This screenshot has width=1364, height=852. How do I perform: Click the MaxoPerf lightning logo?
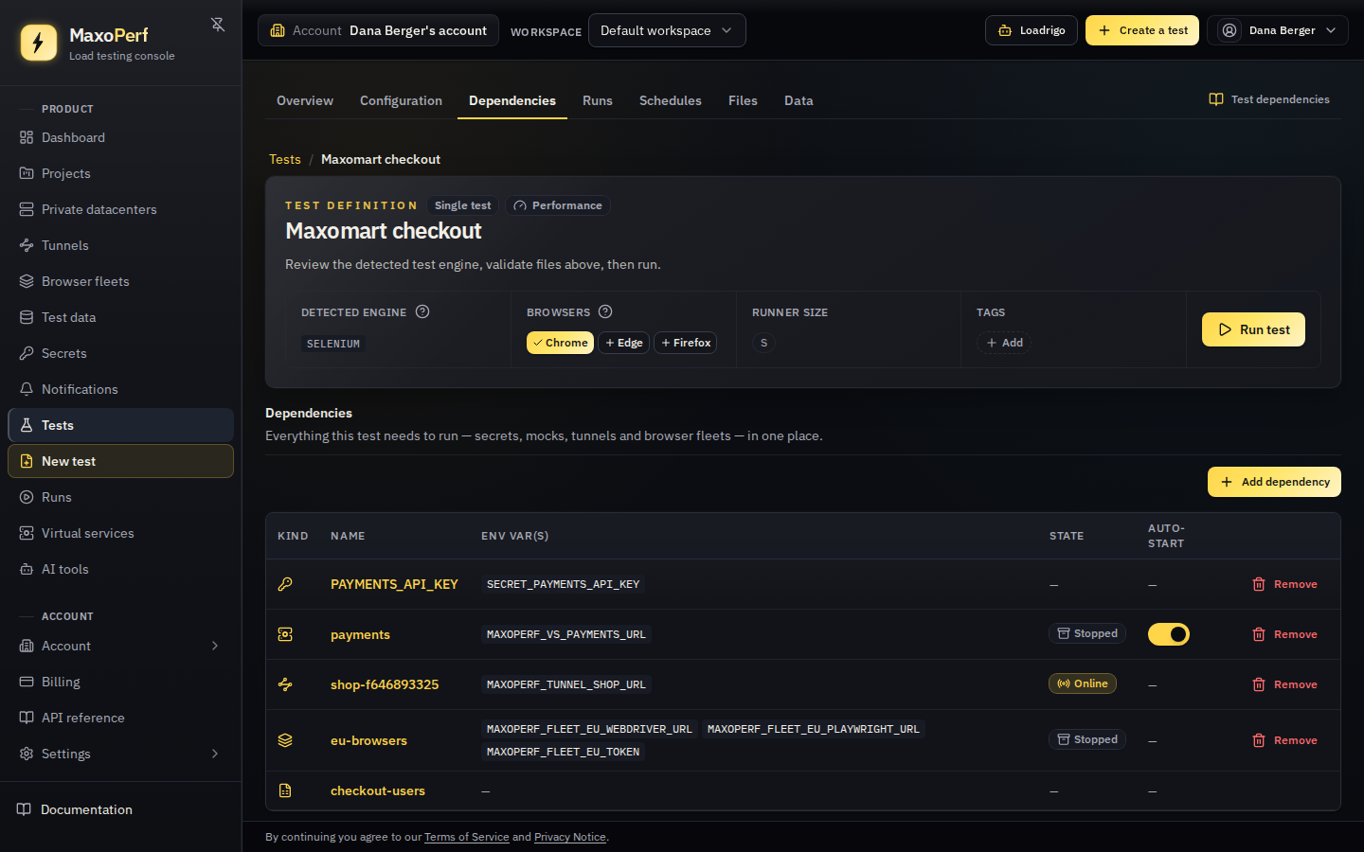coord(39,43)
